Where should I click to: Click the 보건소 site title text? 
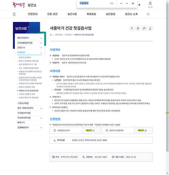(x=32, y=5)
